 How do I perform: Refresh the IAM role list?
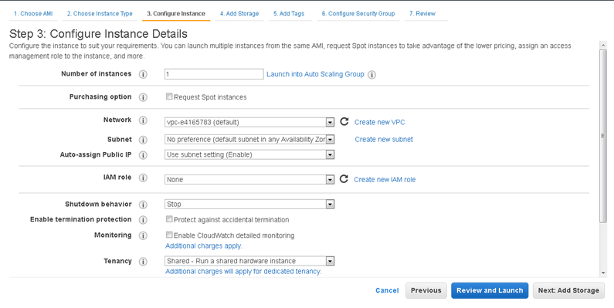[x=344, y=179]
